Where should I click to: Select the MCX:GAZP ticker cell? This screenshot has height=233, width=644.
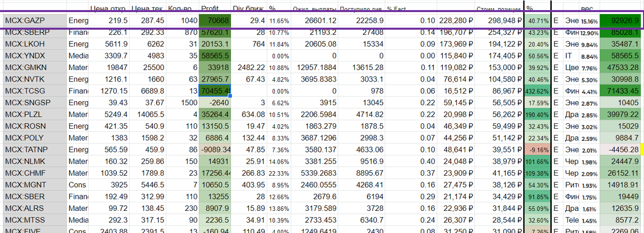[x=35, y=21]
